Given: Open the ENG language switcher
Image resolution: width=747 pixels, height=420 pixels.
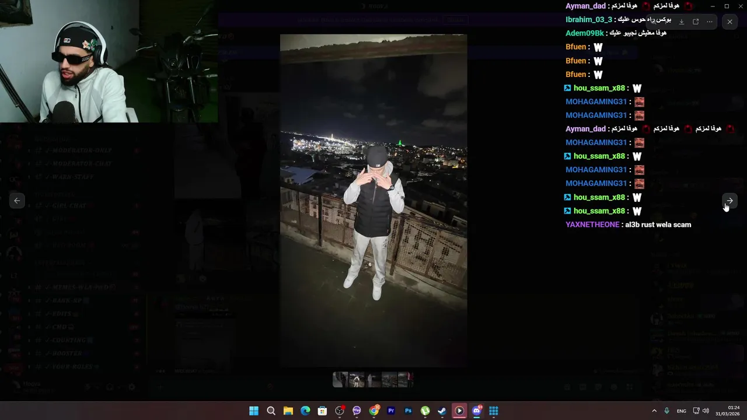Looking at the screenshot, I should click(681, 411).
